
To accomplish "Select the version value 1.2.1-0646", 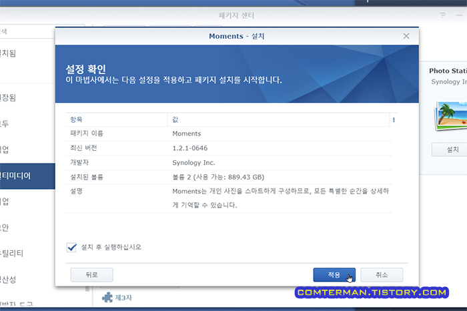I will pos(189,148).
